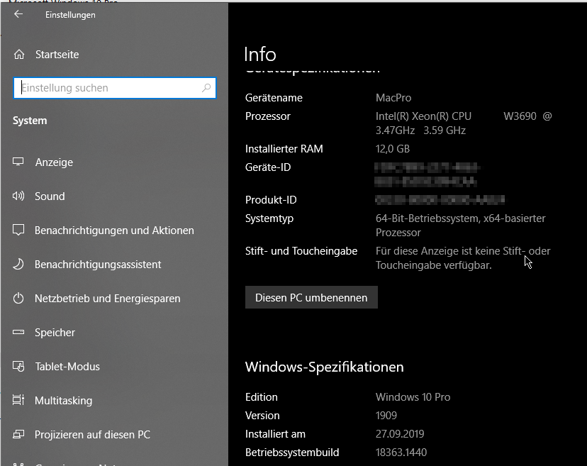Select the build number 18363.1440
Screen dimensions: 587x466
(x=401, y=452)
